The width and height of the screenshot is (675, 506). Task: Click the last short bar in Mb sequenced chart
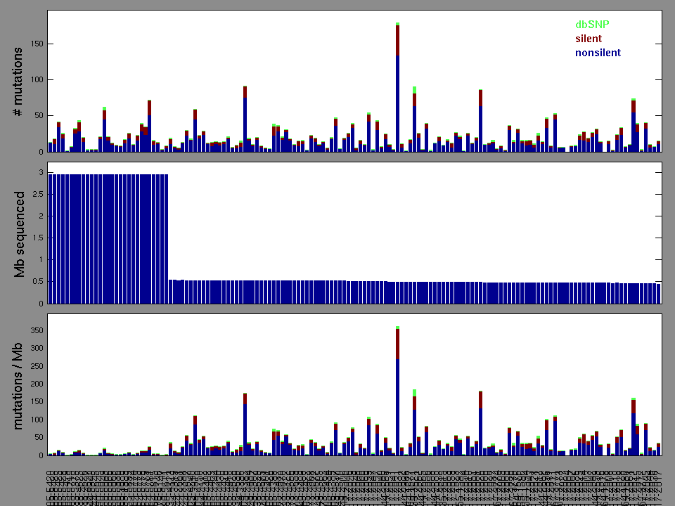click(658, 294)
